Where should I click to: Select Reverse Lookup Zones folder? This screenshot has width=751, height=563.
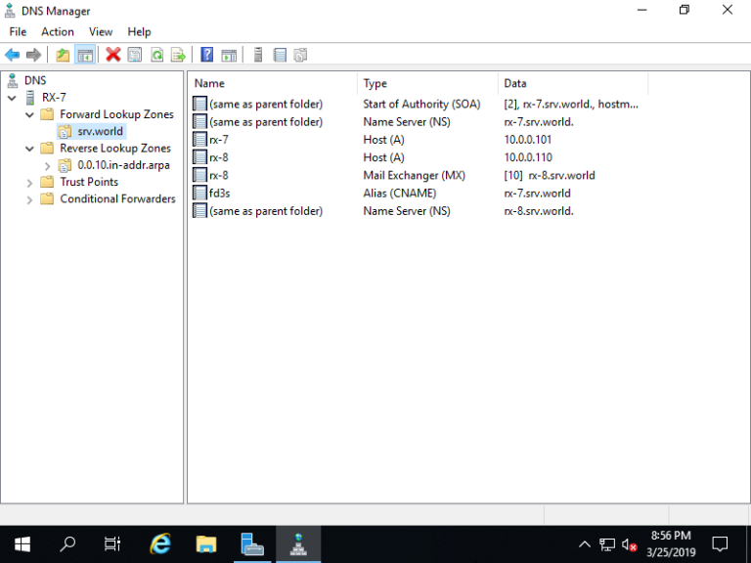115,148
